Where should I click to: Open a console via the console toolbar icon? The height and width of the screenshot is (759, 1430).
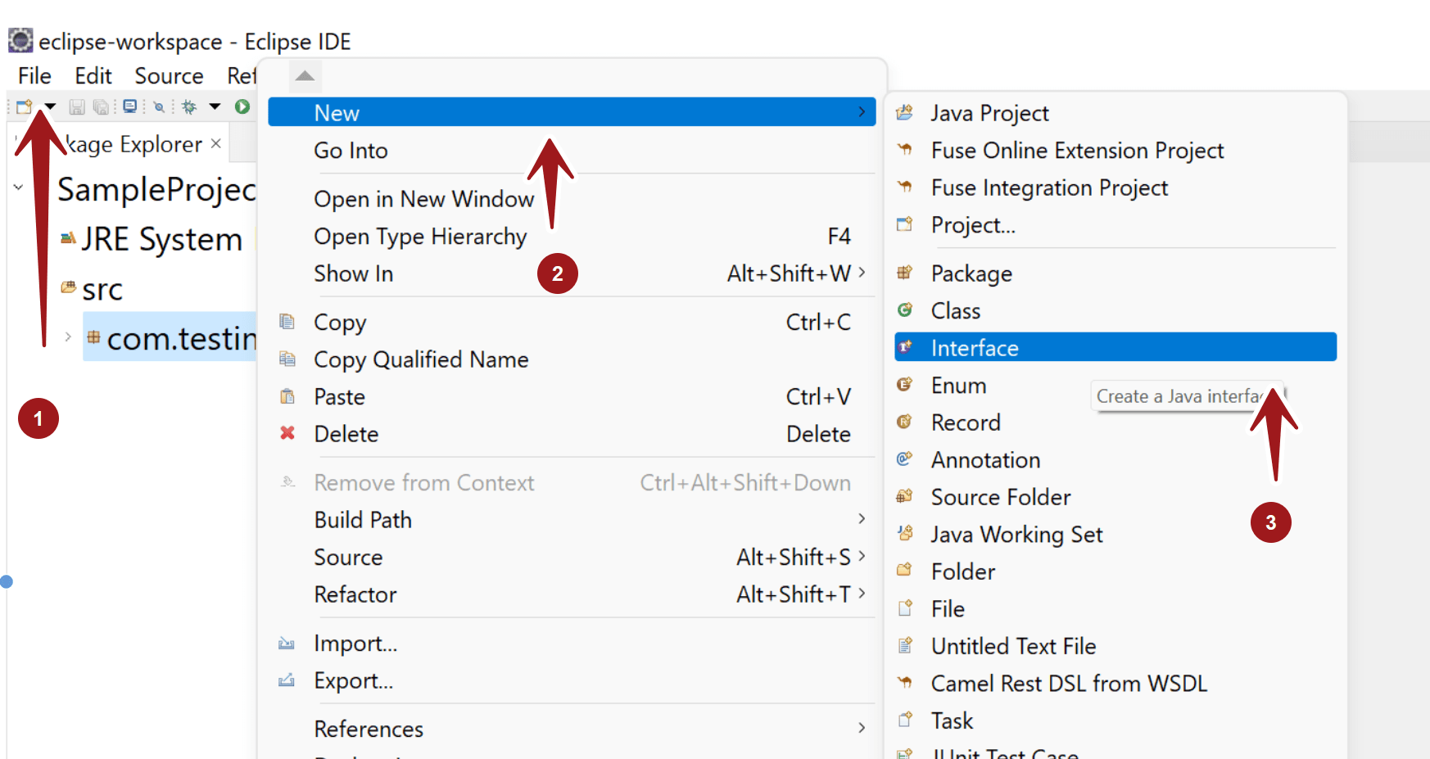129,106
